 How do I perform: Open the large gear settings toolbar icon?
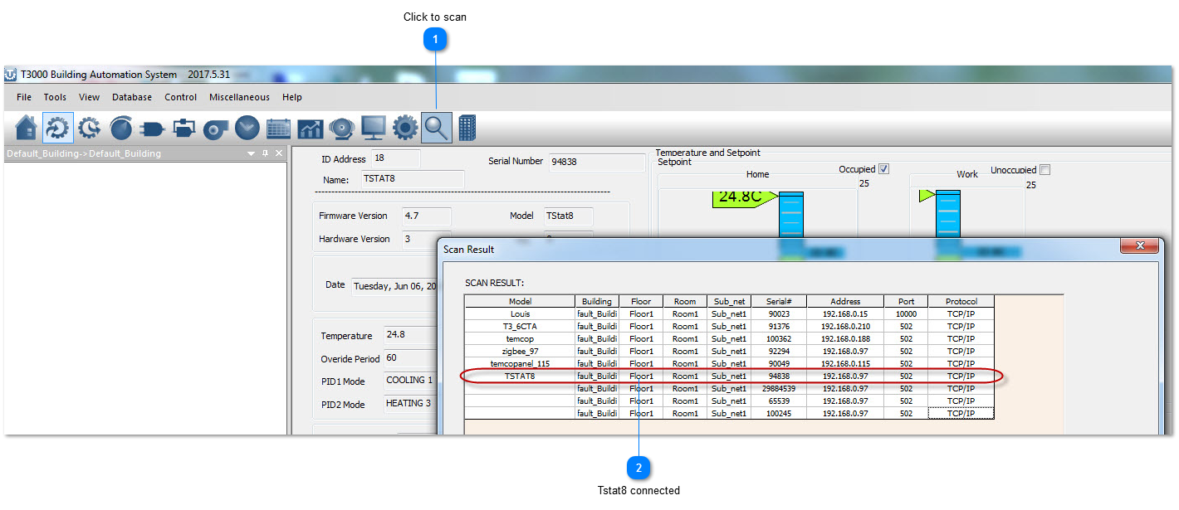[x=405, y=128]
